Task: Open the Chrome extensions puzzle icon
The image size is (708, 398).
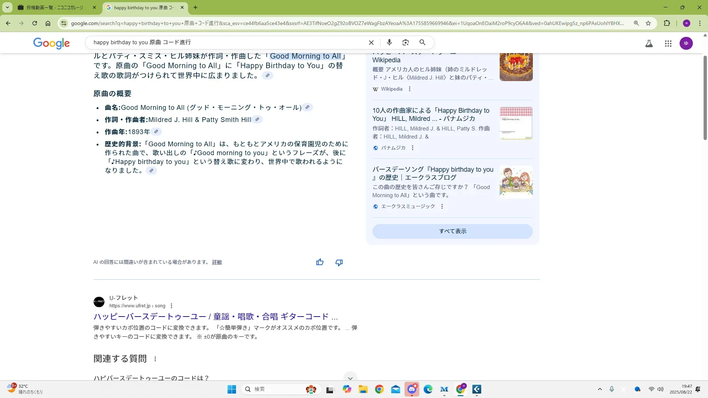Action: click(x=667, y=23)
